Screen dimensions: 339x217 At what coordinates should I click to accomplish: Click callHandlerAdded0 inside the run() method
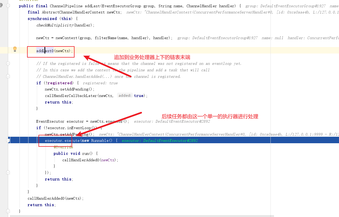80,160
